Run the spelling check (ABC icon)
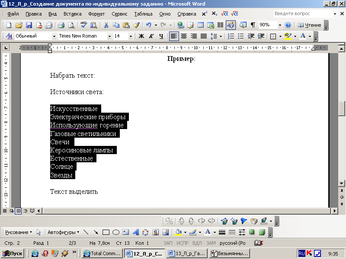The image size is (346, 259). [x=83, y=25]
